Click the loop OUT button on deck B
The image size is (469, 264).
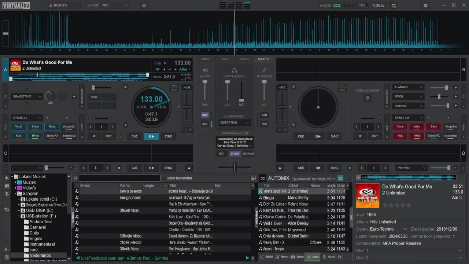(375, 136)
